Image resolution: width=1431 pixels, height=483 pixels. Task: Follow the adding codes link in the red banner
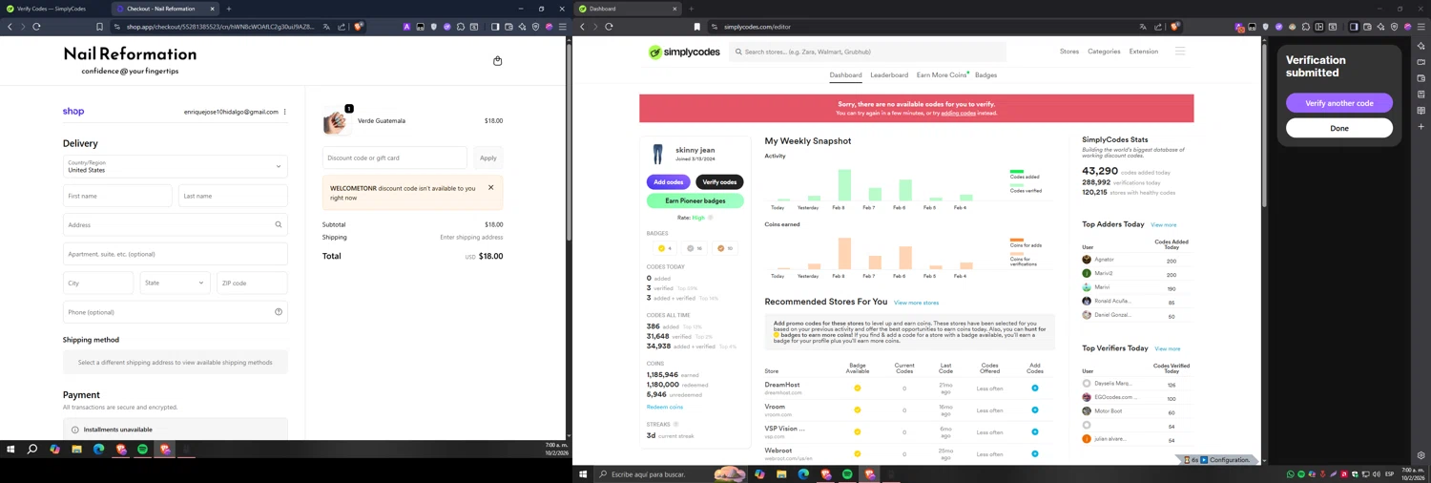tap(958, 114)
